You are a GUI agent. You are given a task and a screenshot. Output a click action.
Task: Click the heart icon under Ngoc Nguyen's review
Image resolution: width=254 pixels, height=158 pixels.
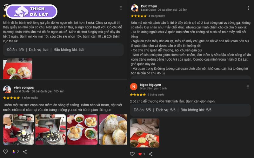point(132,154)
